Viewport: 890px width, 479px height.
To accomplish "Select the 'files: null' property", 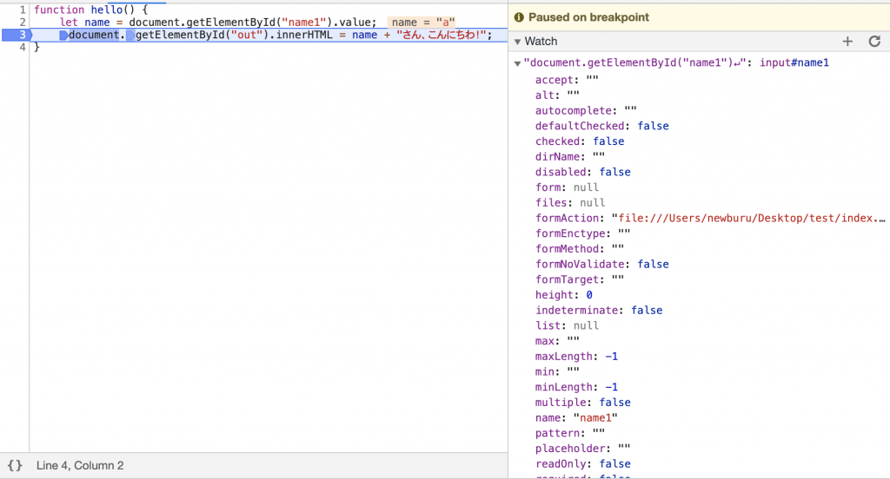I will (570, 202).
